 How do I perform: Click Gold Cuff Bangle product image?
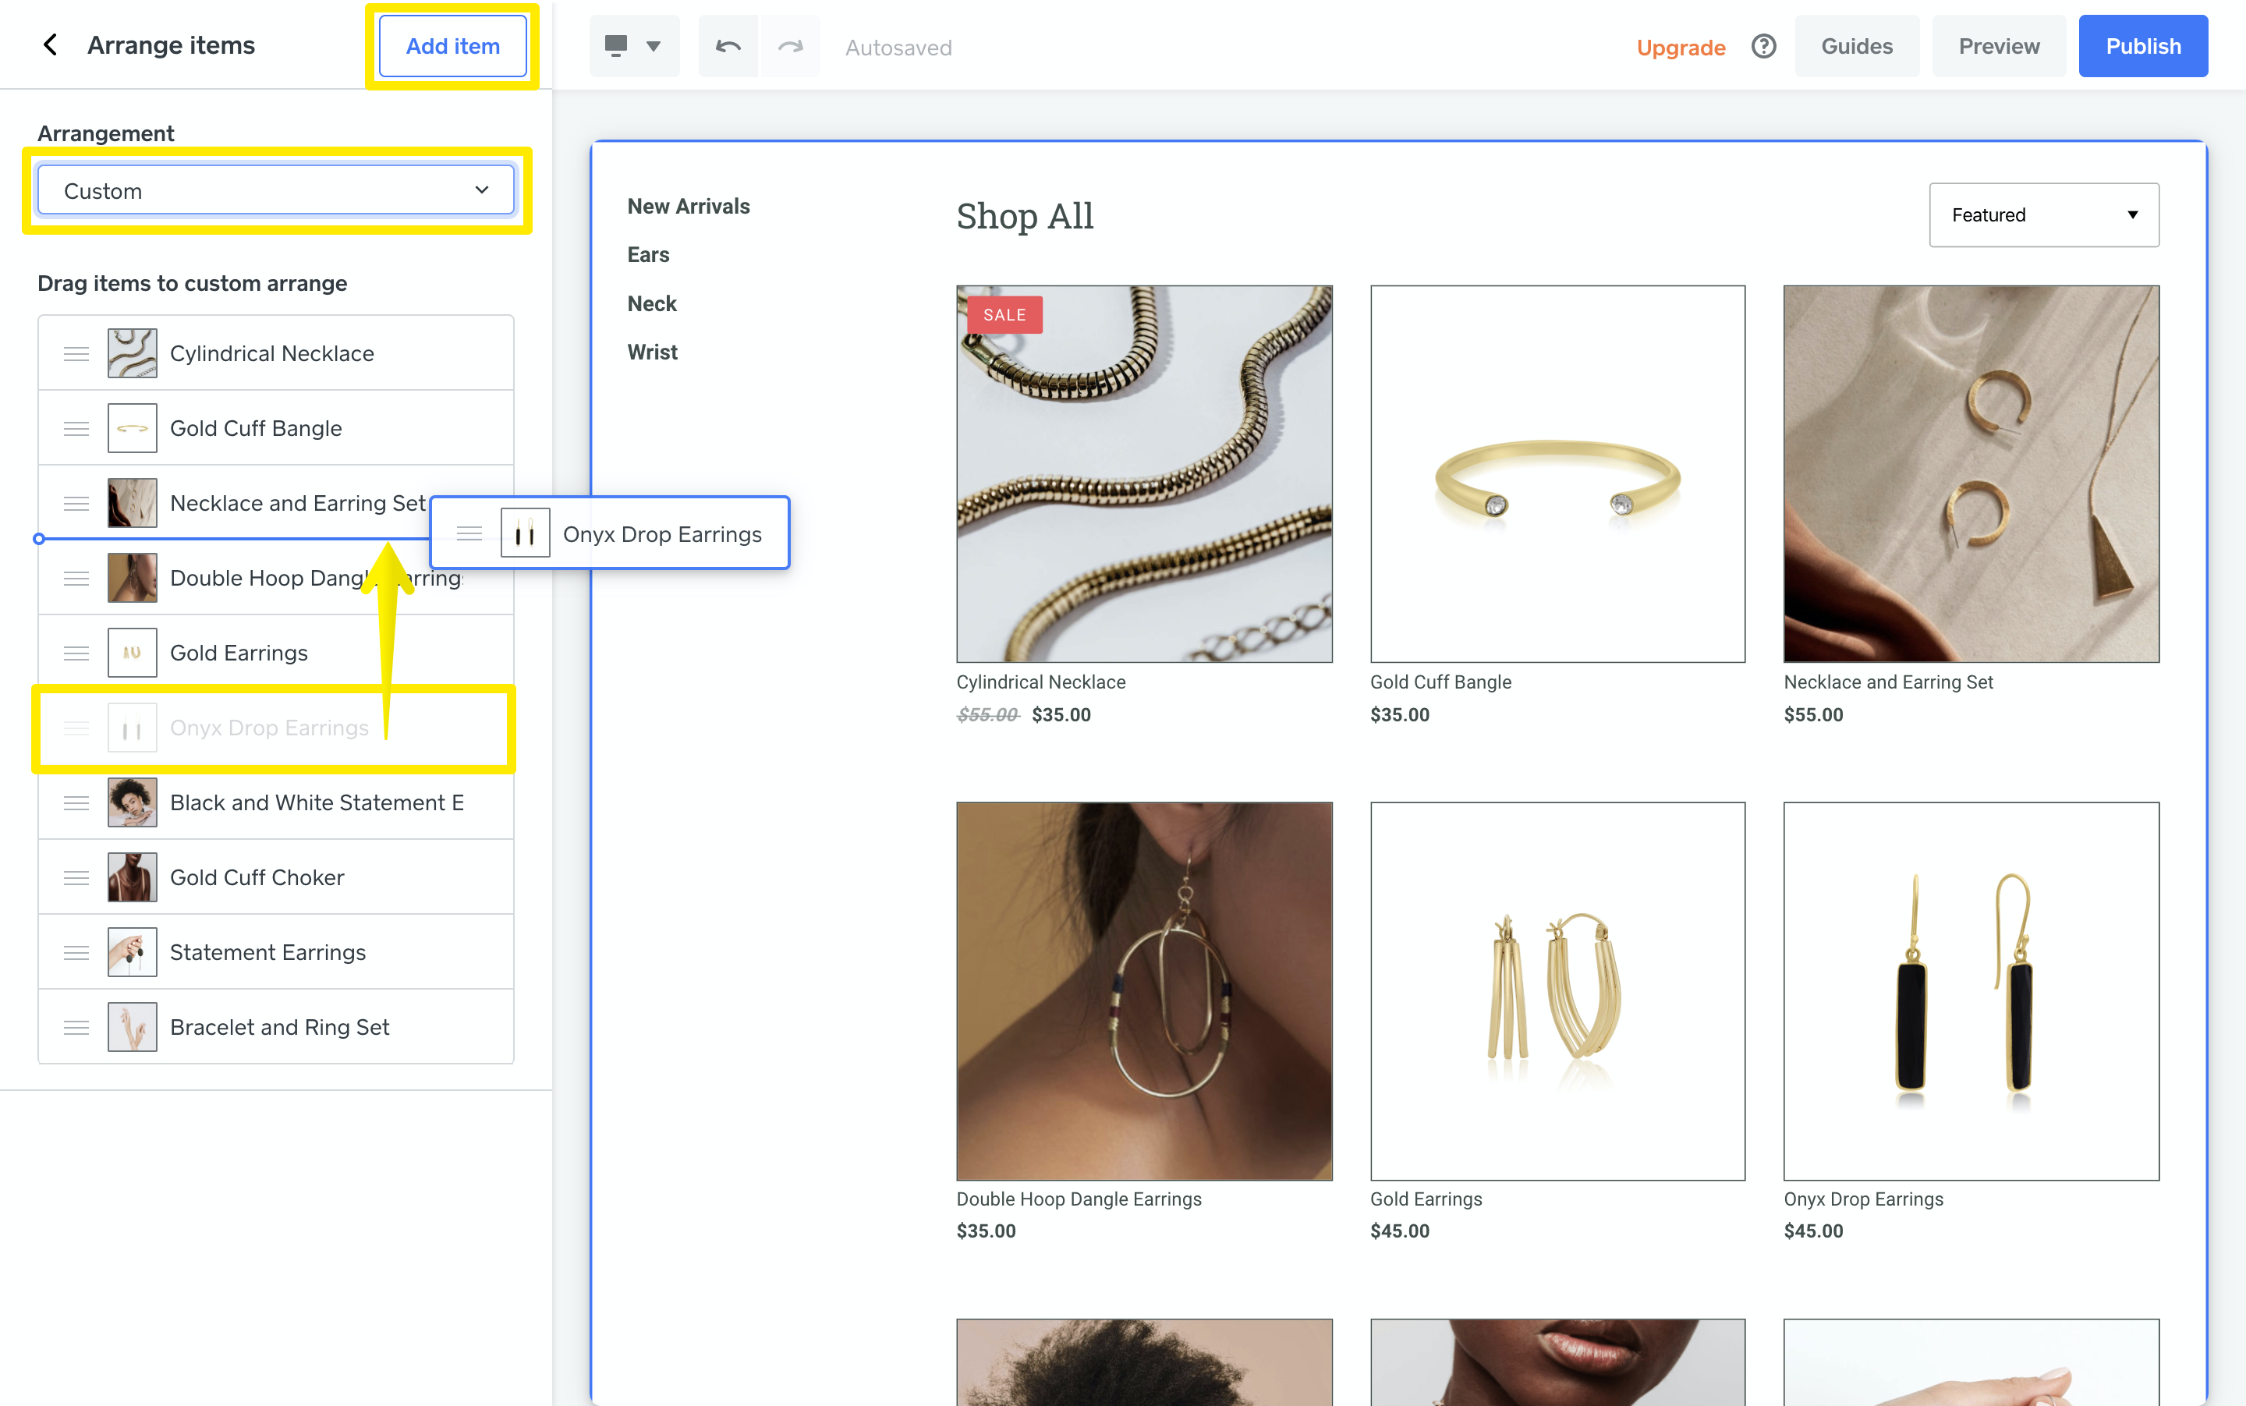[1558, 473]
